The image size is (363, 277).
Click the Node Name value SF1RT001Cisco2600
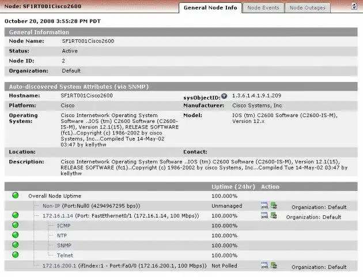coord(88,41)
